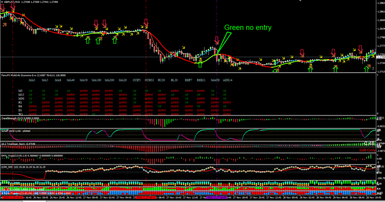Image resolution: width=385 pixels, height=202 pixels.
Task: Click the MA50 column header
Action: [x=83, y=80]
